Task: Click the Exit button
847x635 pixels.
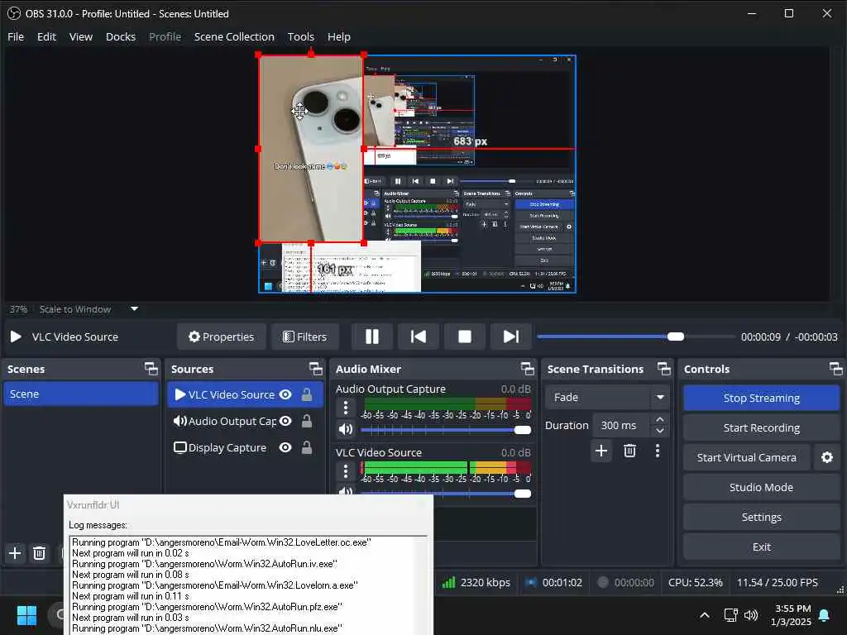Action: [x=761, y=547]
